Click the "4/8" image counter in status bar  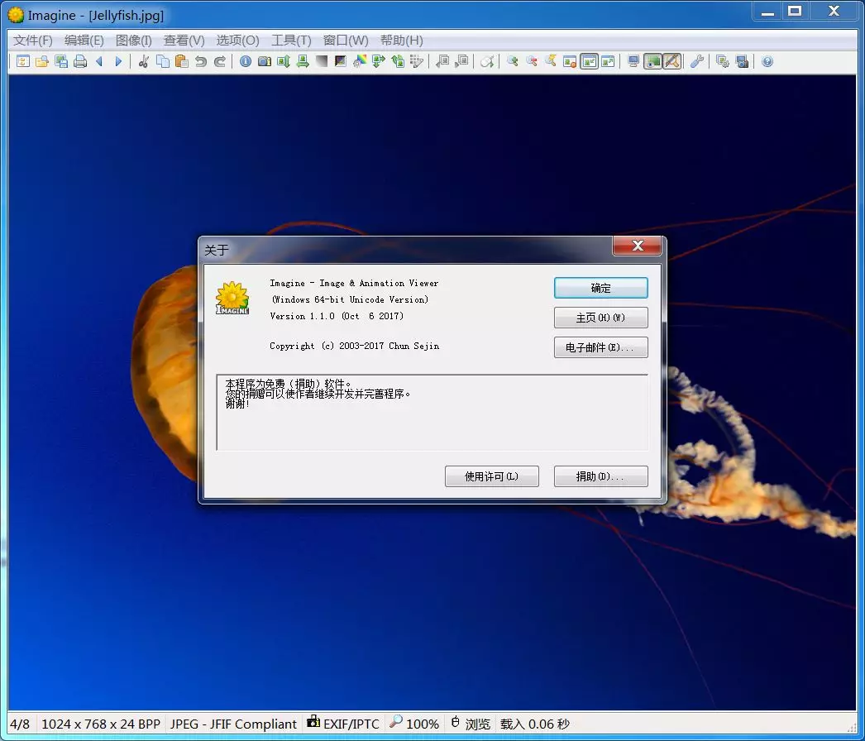[20, 724]
